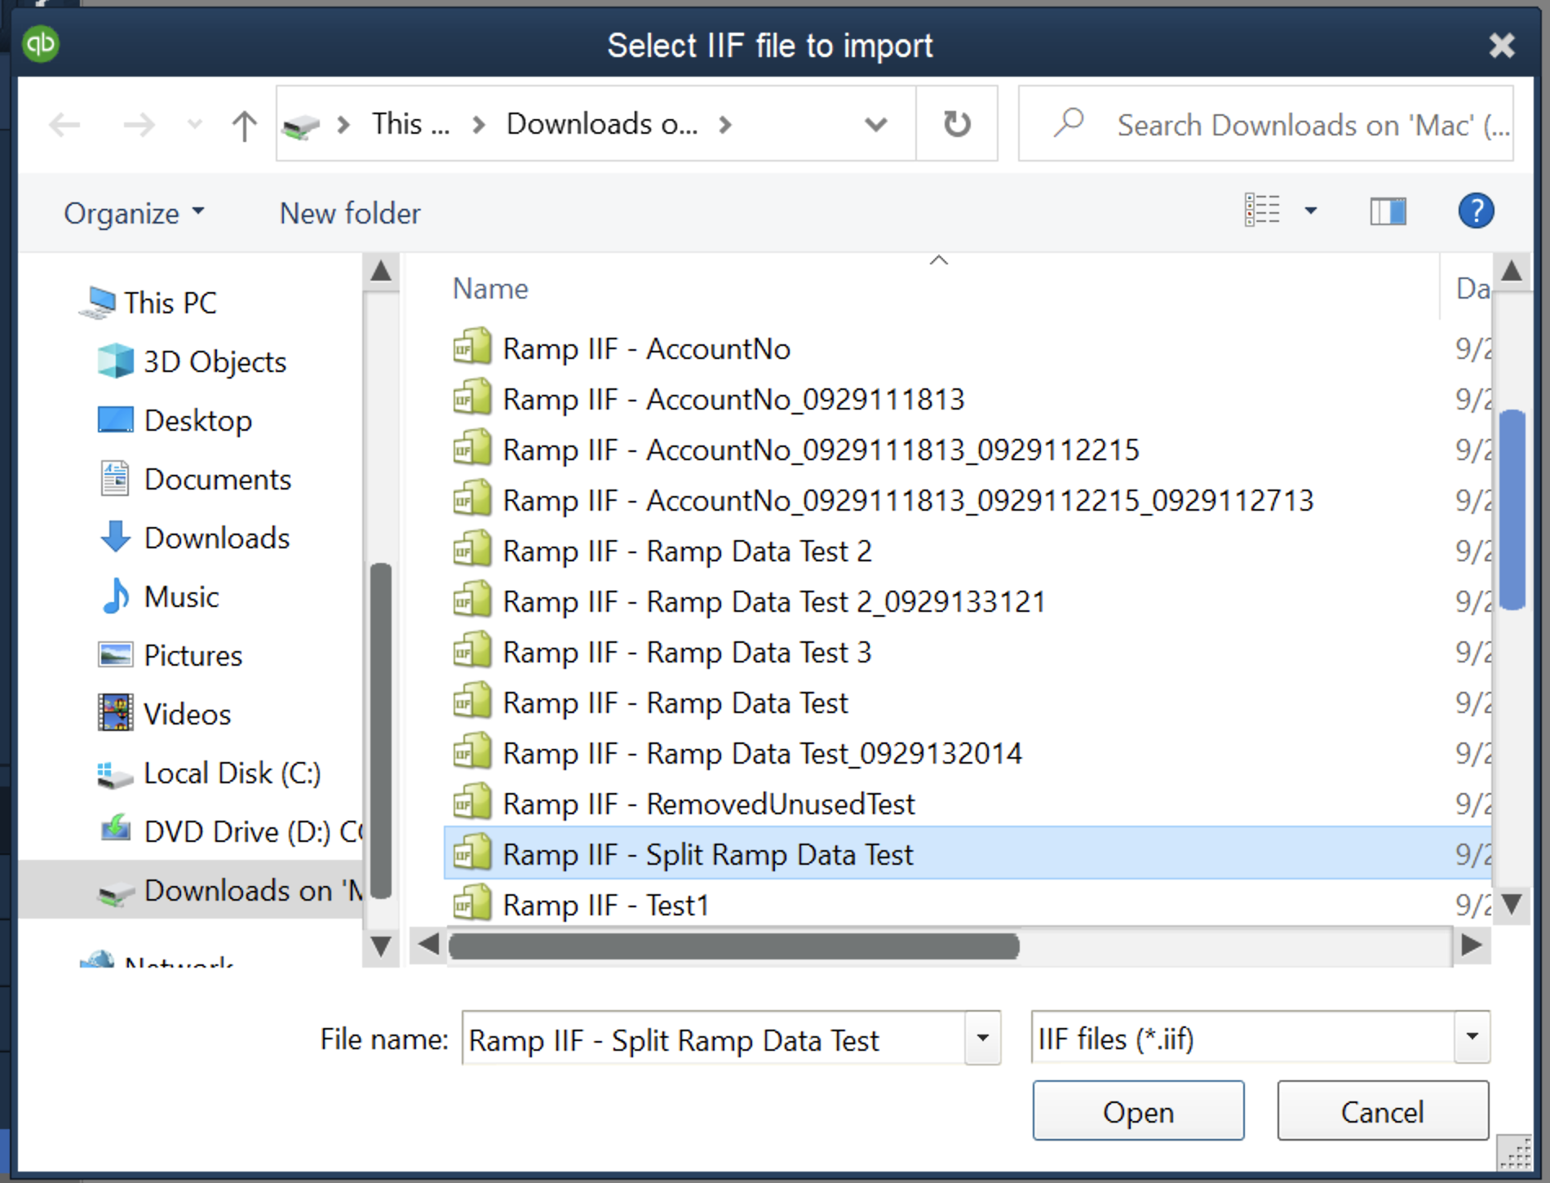Open 3D Objects in the sidebar

[x=192, y=361]
